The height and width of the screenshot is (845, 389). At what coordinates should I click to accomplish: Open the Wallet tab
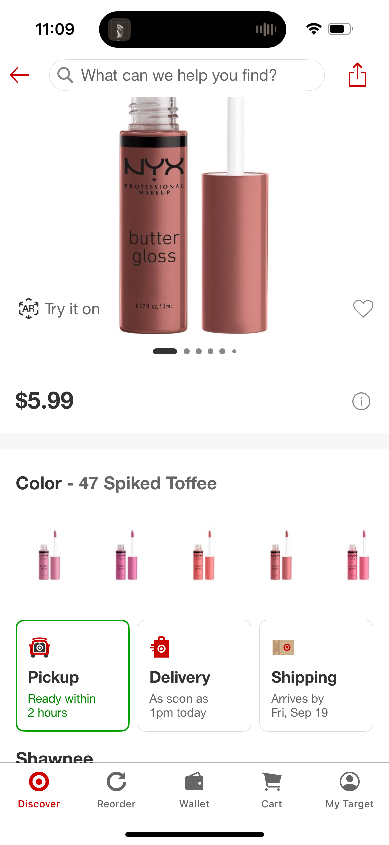click(194, 790)
